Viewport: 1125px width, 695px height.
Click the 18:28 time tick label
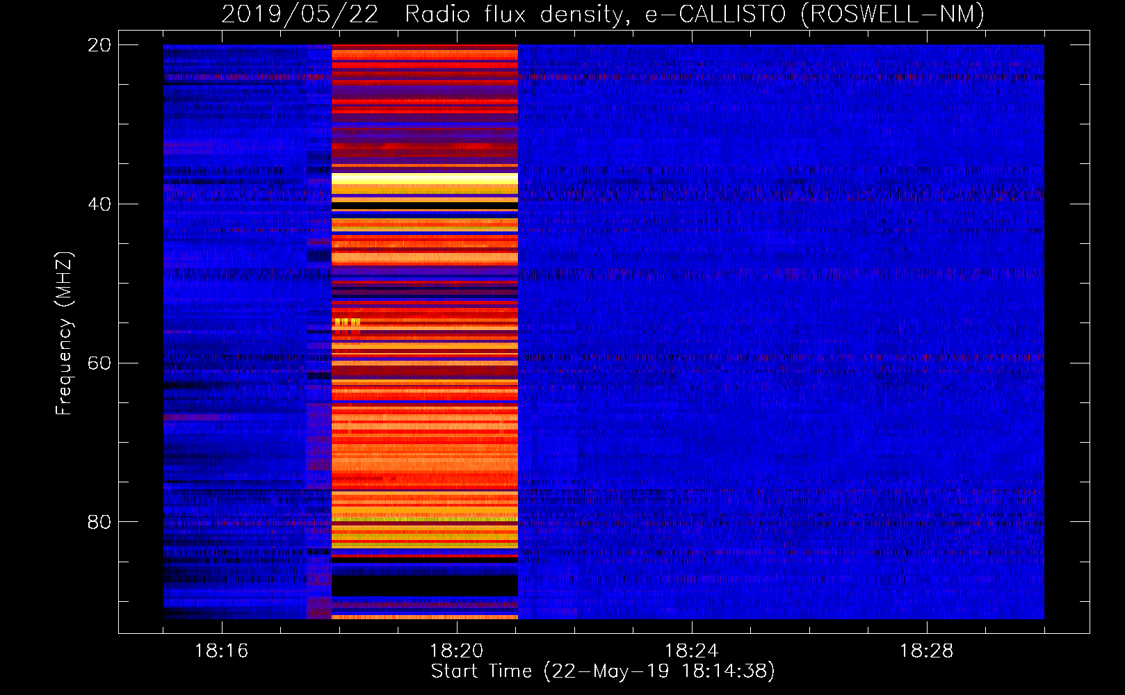pyautogui.click(x=926, y=651)
